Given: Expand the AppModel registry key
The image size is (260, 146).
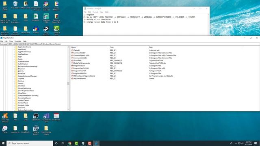Looking at the screenshot, I should point(14,49).
